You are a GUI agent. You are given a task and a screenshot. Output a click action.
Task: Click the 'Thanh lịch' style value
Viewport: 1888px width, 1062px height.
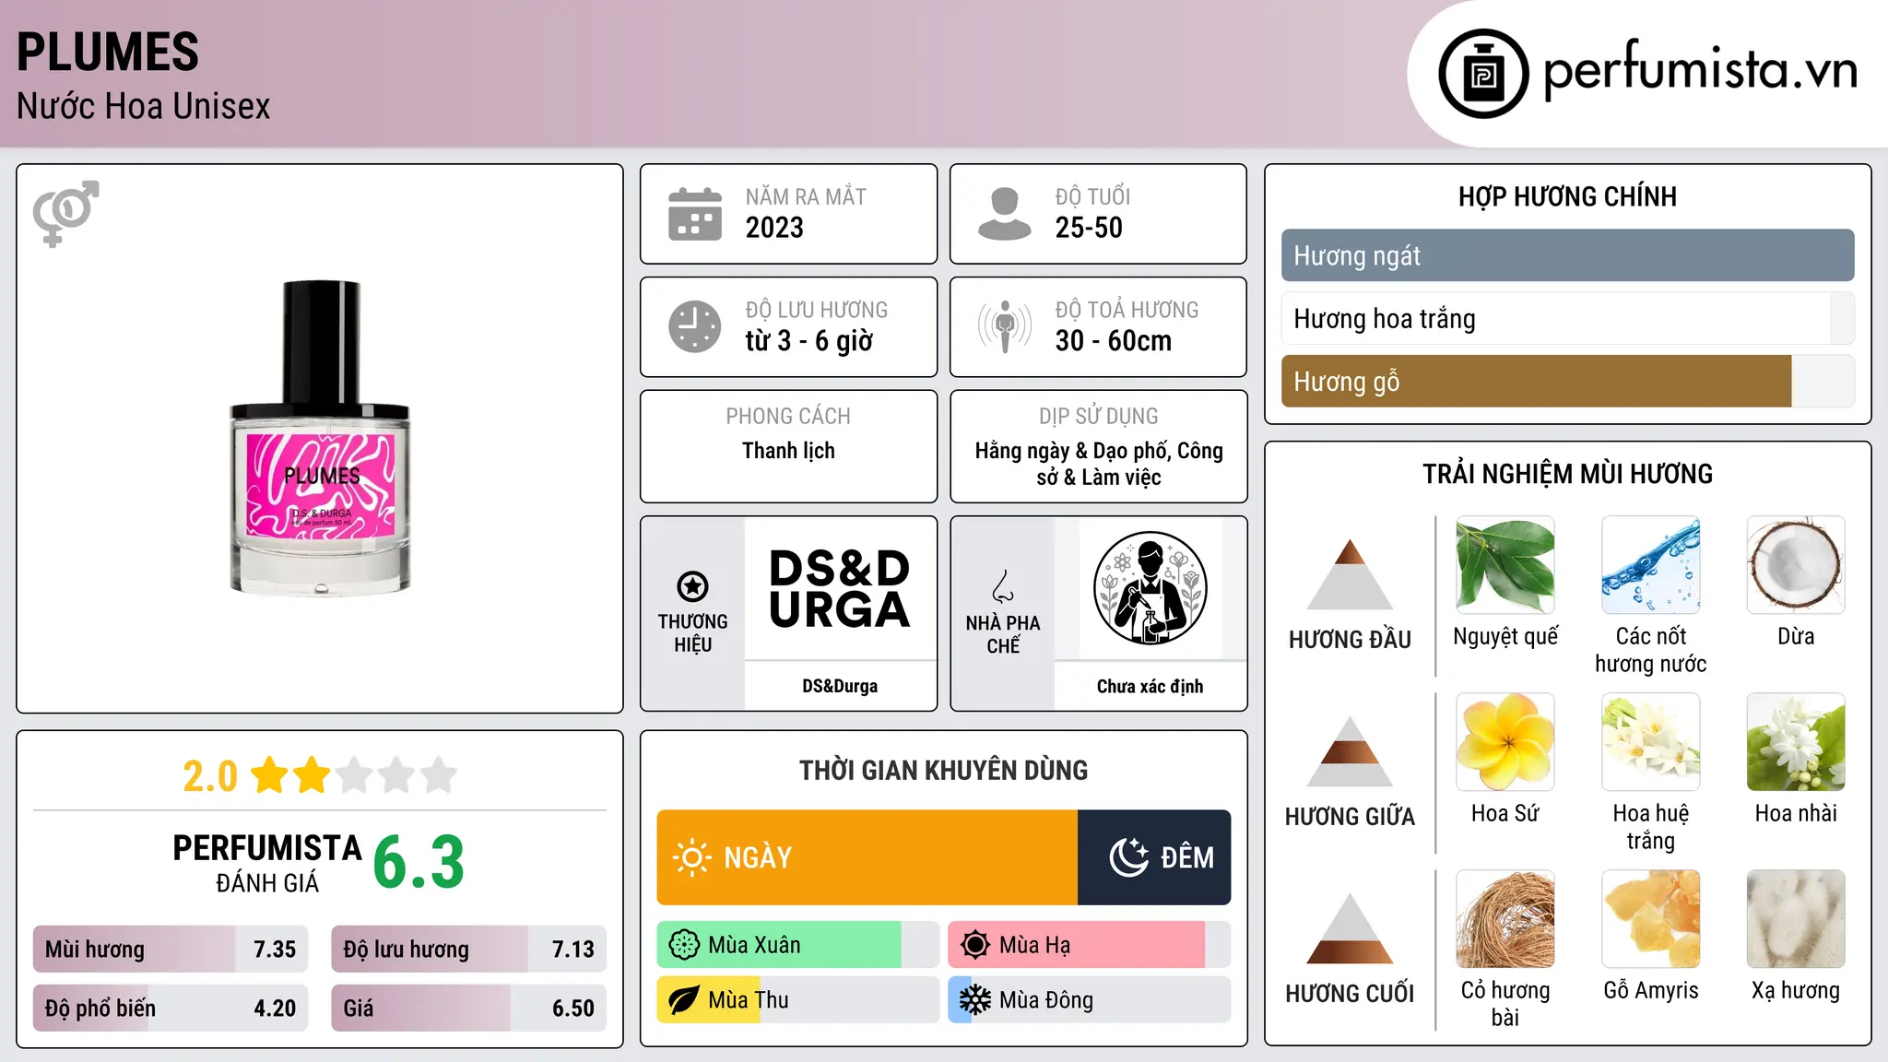click(x=788, y=451)
